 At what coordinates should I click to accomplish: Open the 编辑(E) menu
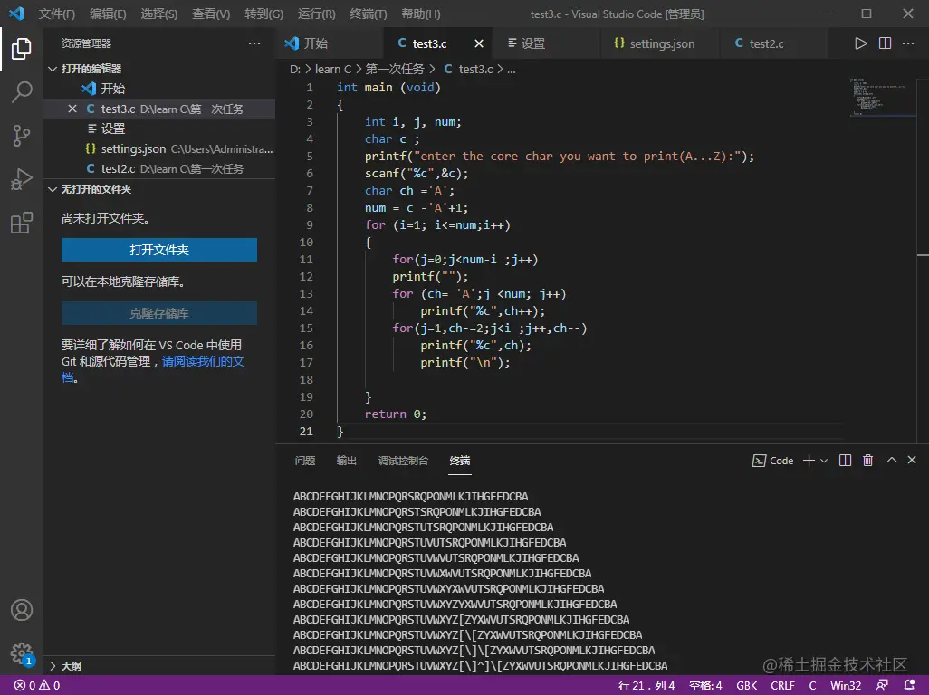point(108,14)
